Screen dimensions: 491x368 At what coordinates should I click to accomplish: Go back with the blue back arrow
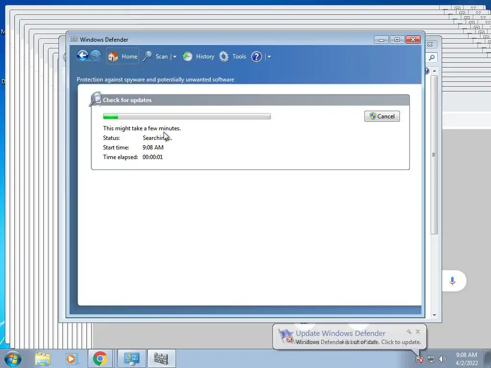pos(82,56)
